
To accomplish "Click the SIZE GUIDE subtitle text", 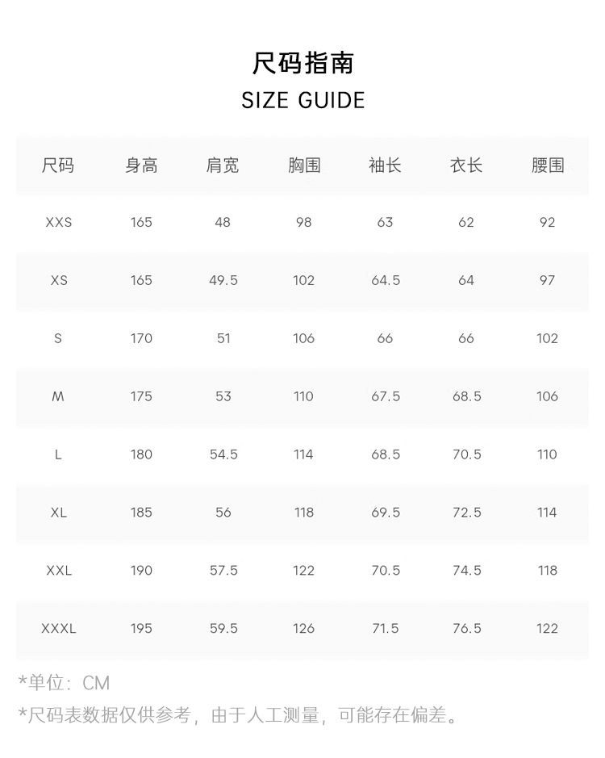I will [302, 100].
